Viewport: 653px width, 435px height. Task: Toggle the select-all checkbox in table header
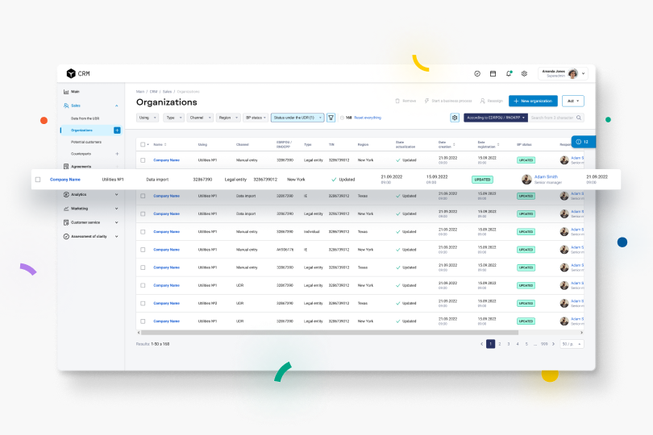click(143, 145)
